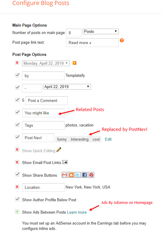Click the Facebook share button icon
Screen dimensions: 162x234
click(85, 175)
